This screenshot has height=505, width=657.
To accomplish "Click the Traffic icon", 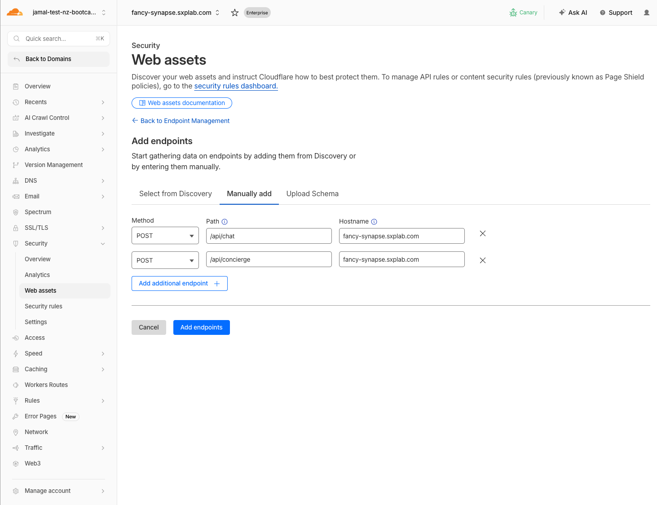I will [16, 448].
